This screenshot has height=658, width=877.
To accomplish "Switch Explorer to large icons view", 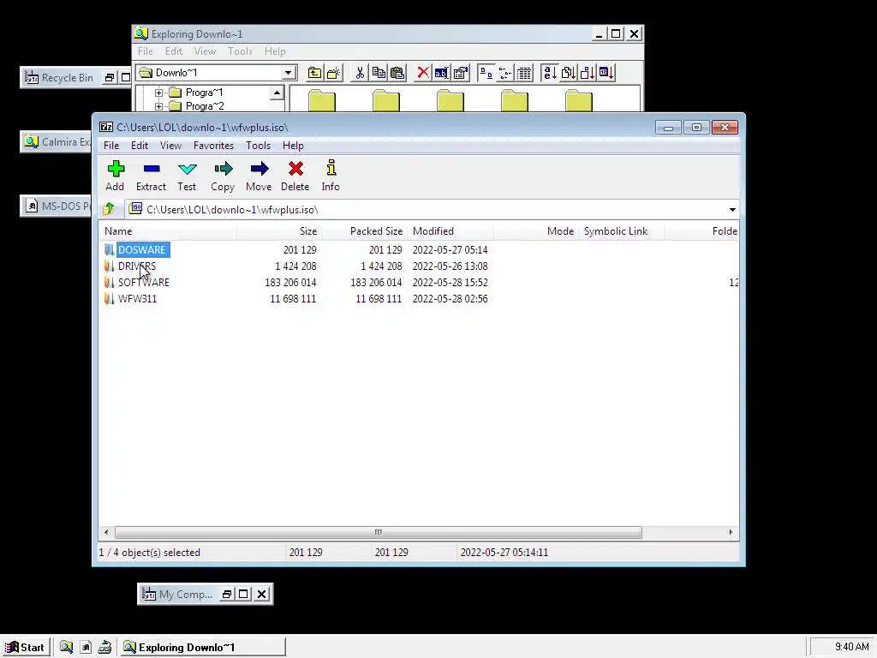I will coord(486,73).
